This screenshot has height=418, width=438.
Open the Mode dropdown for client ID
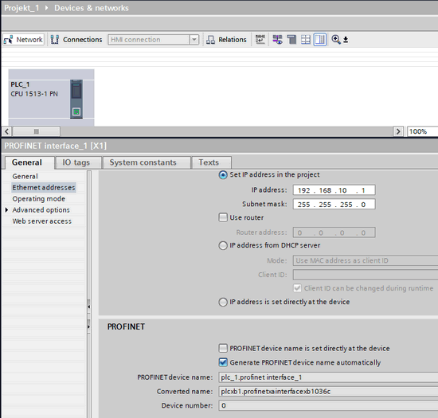[x=366, y=260]
